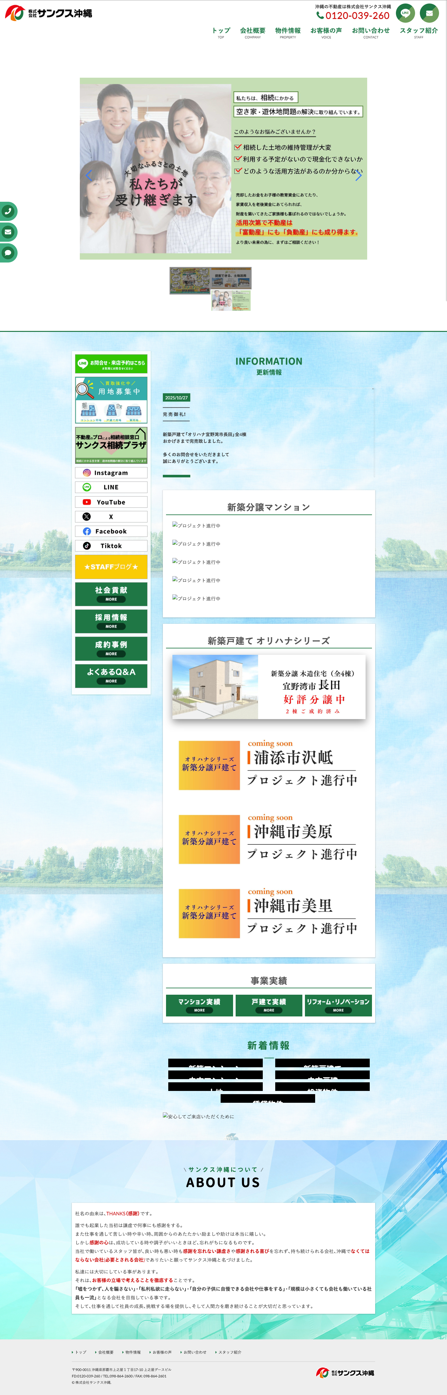Click the よくあるQ&A MORE banner
This screenshot has height=1395, width=447.
[x=111, y=676]
